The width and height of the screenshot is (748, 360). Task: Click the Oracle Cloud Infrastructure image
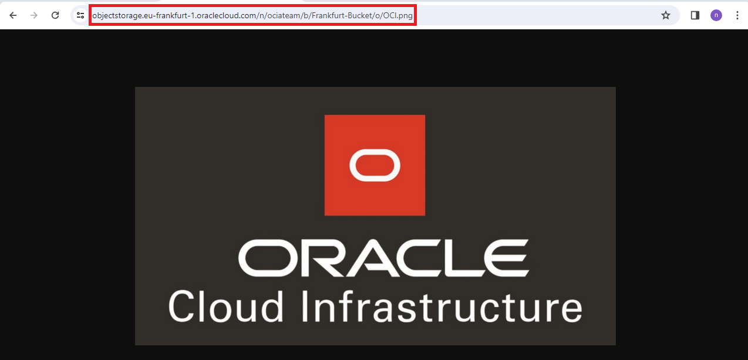click(x=375, y=216)
